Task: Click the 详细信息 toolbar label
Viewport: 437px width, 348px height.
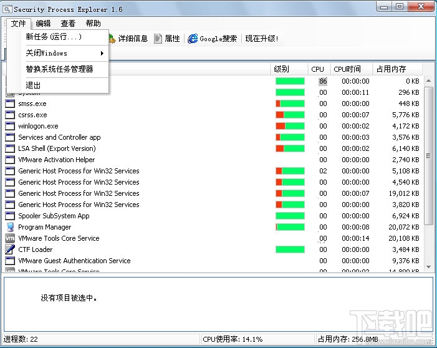Action: [x=133, y=39]
